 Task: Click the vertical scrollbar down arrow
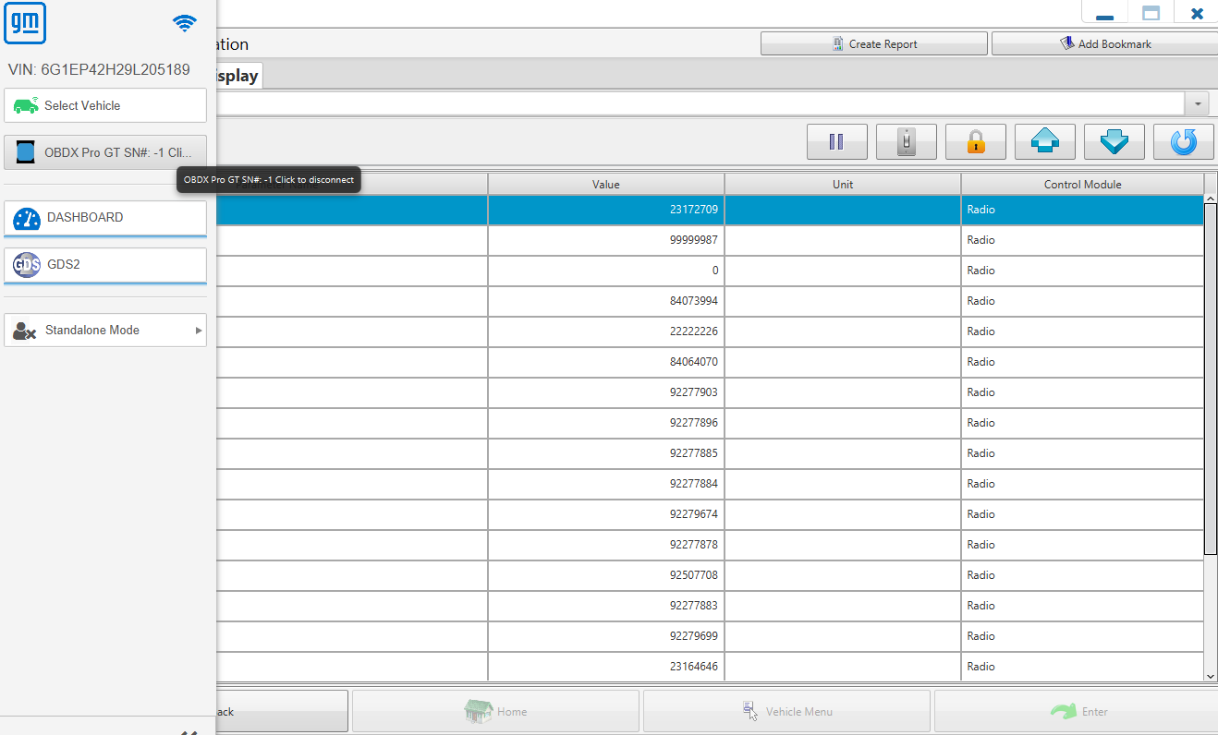pyautogui.click(x=1211, y=676)
